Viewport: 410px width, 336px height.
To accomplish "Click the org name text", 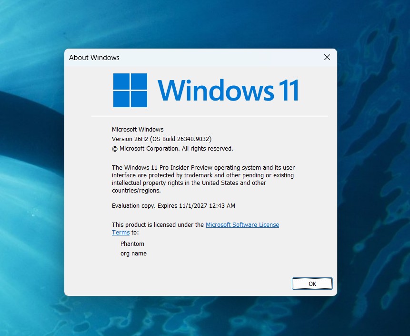I will 133,254.
